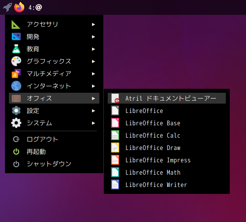Click the teal LibreOffice Math icon
The width and height of the screenshot is (246, 222).
[x=115, y=172]
